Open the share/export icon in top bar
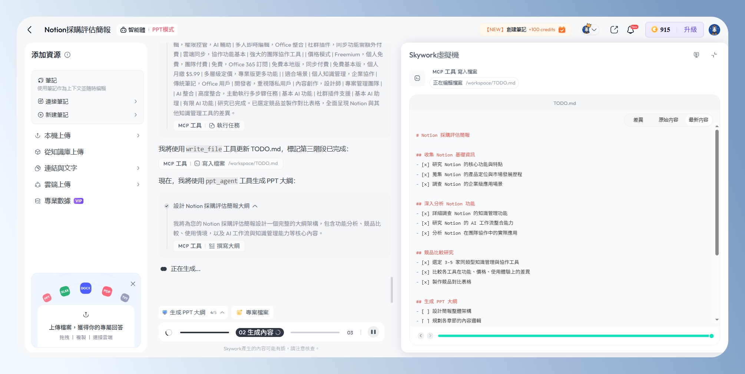Screen dimensions: 745x374 tap(614, 30)
